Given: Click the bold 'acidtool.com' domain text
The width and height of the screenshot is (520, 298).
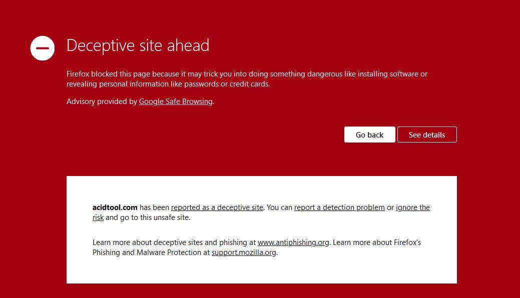Looking at the screenshot, I should coord(115,207).
